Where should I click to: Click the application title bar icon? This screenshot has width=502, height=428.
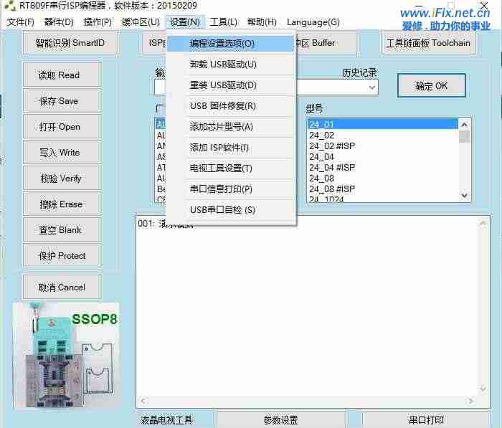(x=10, y=6)
